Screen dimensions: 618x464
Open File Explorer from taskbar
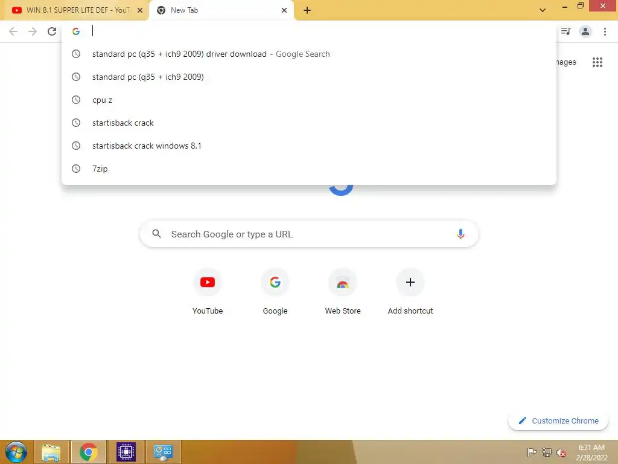[x=51, y=452]
